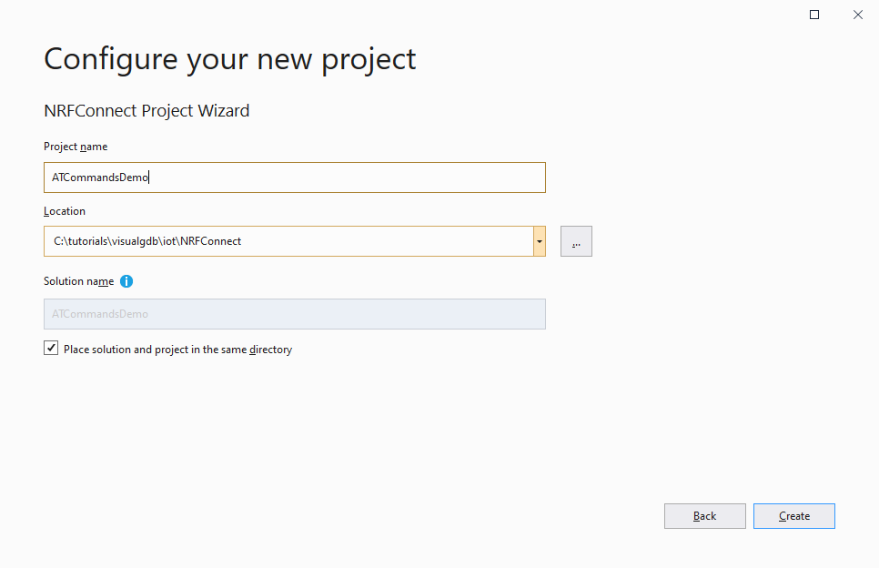This screenshot has width=879, height=568.
Task: Click the "Location" label
Action: [65, 211]
